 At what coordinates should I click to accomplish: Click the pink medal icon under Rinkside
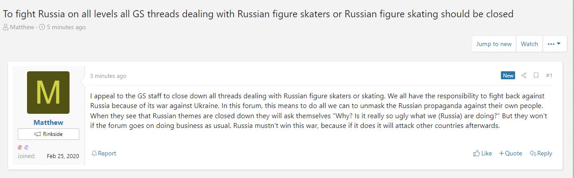20,147
